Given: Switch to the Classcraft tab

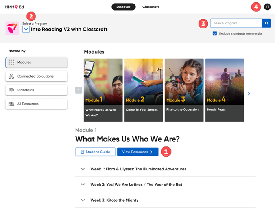Looking at the screenshot, I should point(150,7).
